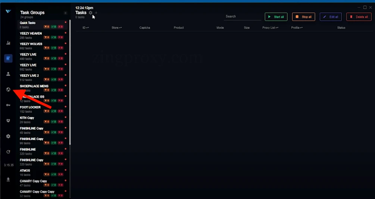This screenshot has height=199, width=375.
Task: Click the Task Groups list scrollbar
Action: [x=70, y=82]
